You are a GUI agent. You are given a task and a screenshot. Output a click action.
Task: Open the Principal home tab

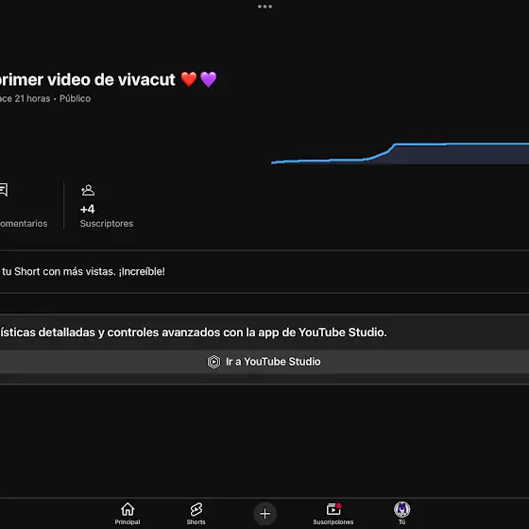(128, 514)
